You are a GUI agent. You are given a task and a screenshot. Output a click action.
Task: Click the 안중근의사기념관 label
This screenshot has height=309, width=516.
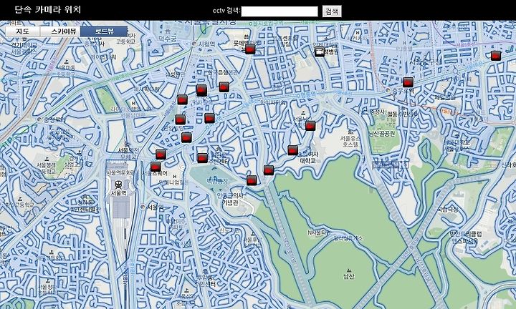pos(230,199)
